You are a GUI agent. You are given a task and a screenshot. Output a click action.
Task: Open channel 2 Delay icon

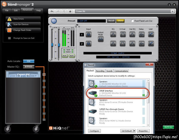[141, 44]
